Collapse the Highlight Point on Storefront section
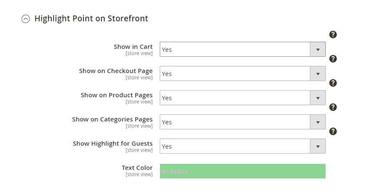370x192 pixels. pos(26,19)
